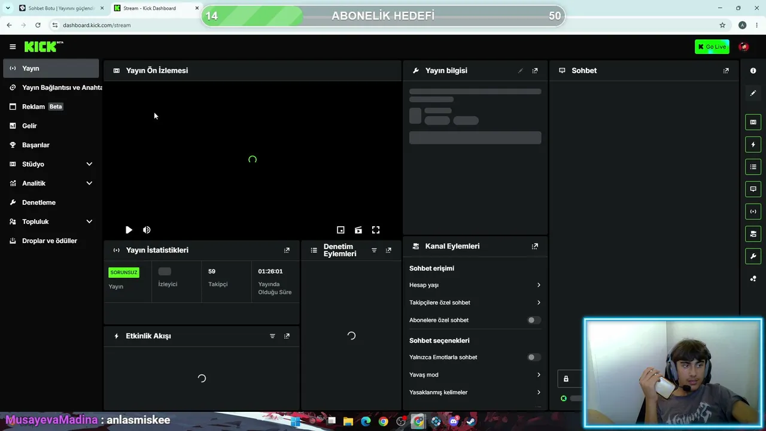Play the stream preview
The width and height of the screenshot is (766, 431).
click(x=129, y=230)
